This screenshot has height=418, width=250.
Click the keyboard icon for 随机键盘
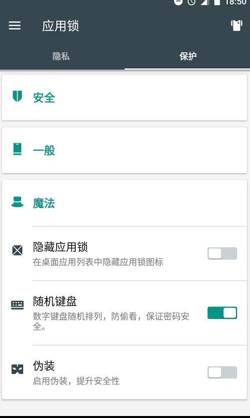click(17, 305)
